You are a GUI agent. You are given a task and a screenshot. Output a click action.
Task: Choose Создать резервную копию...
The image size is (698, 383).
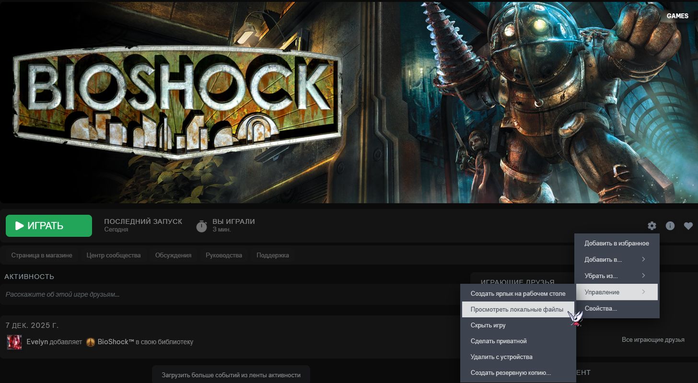pyautogui.click(x=518, y=372)
